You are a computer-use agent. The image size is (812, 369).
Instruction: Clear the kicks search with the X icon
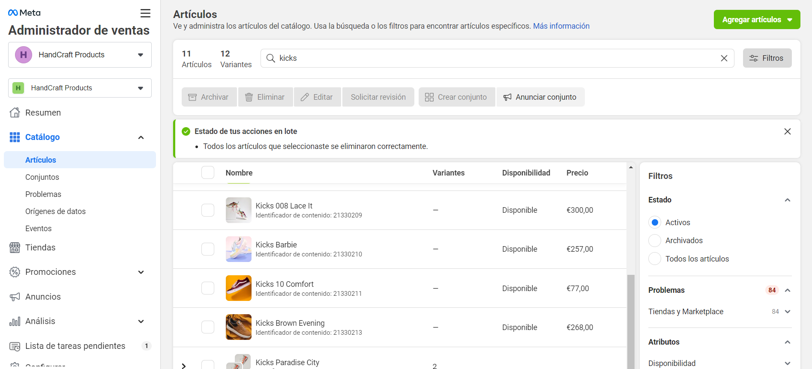click(x=724, y=58)
